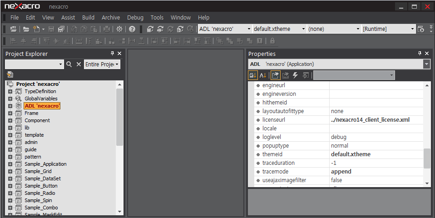
Task: Open the Edit menu
Action: point(30,17)
